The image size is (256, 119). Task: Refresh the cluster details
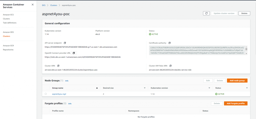click(206, 13)
